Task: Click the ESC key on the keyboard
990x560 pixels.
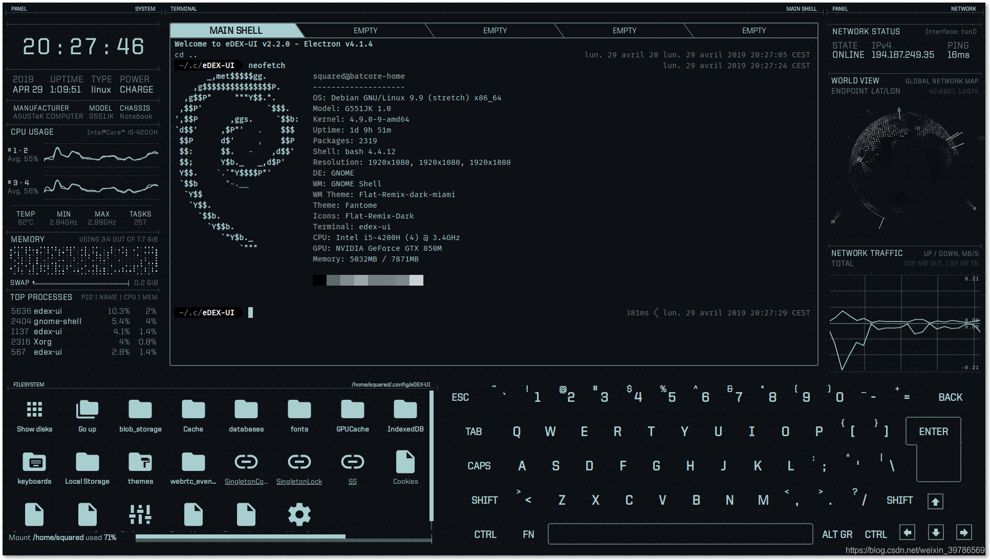Action: click(x=460, y=397)
